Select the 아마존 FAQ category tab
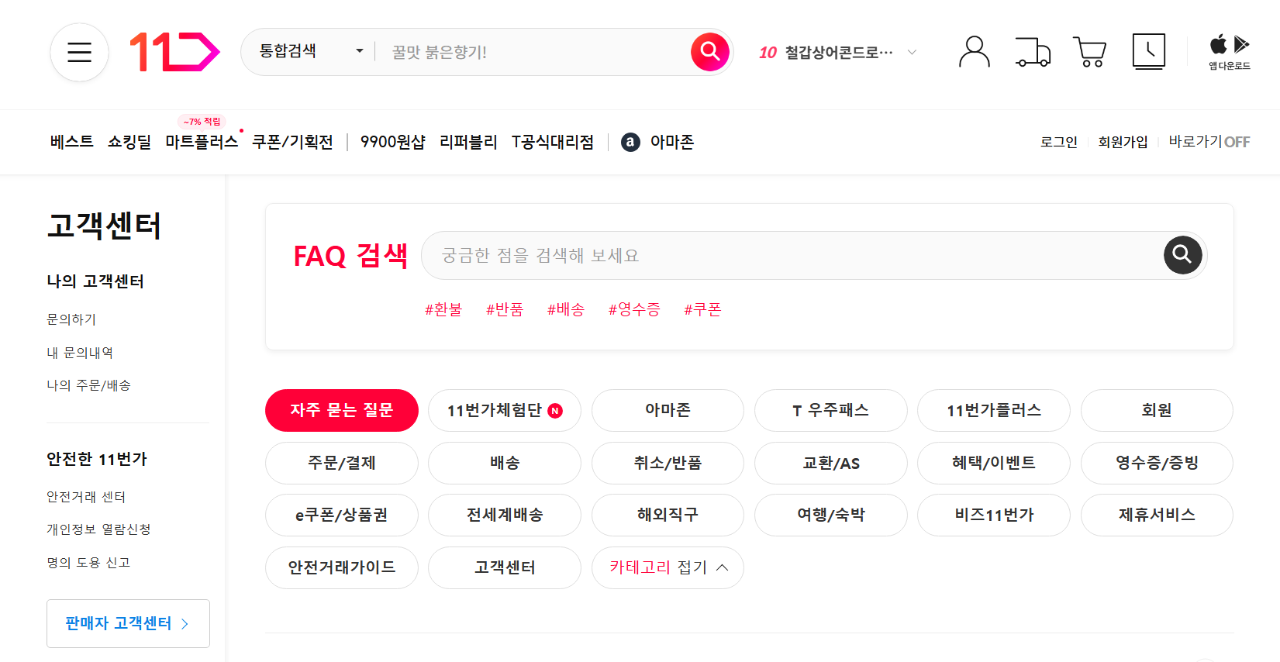 pos(668,410)
